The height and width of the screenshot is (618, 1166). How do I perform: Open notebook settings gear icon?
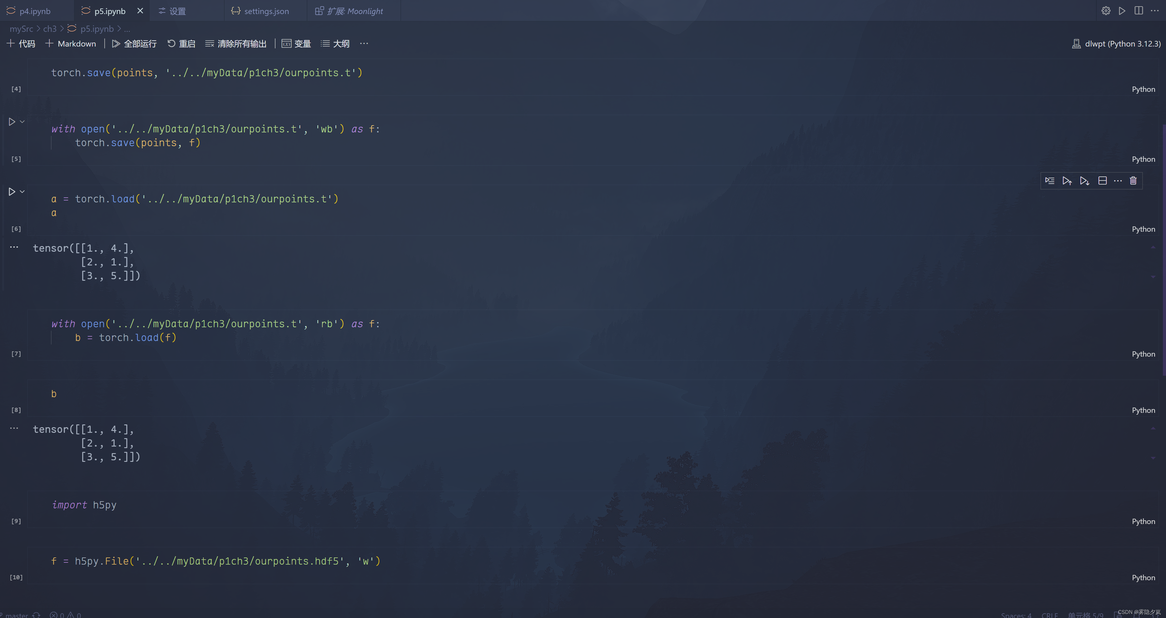[x=1106, y=10]
